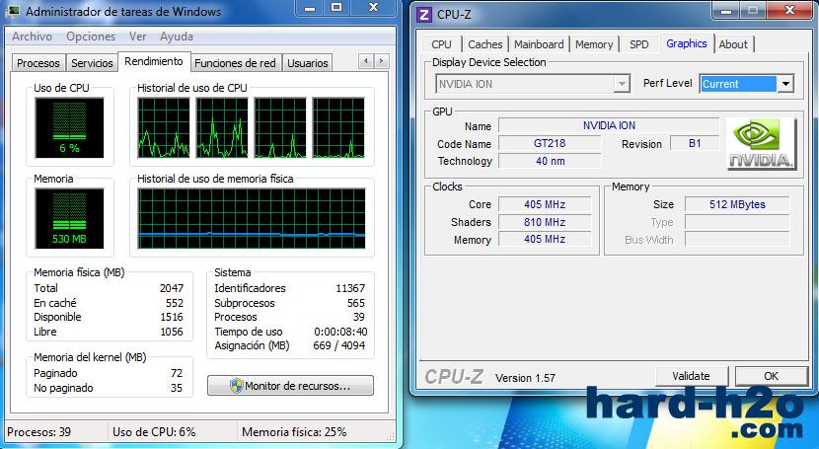Click status bar Procesos: 39
Image resolution: width=819 pixels, height=449 pixels.
(39, 432)
